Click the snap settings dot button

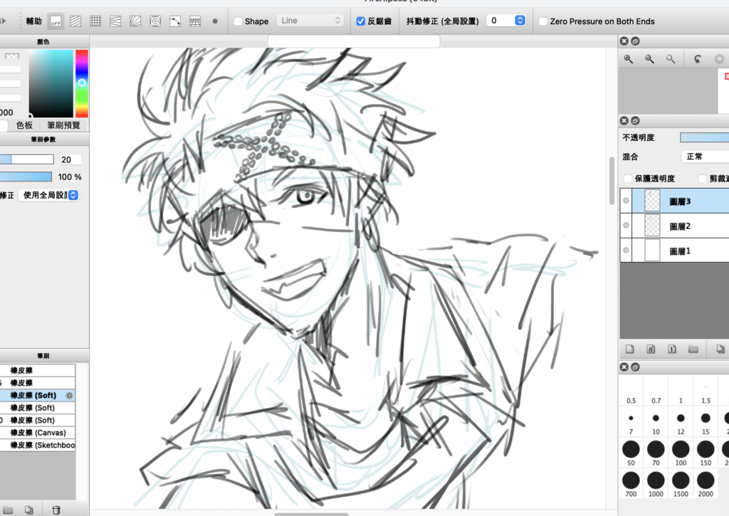point(215,21)
